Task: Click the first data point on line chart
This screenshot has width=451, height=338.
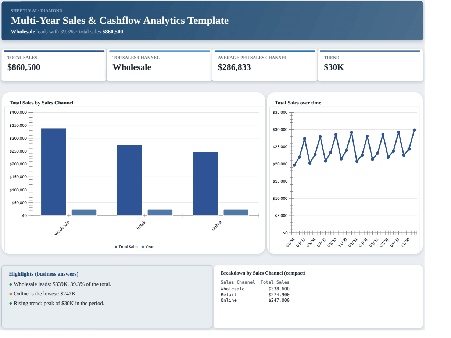Action: (294, 165)
